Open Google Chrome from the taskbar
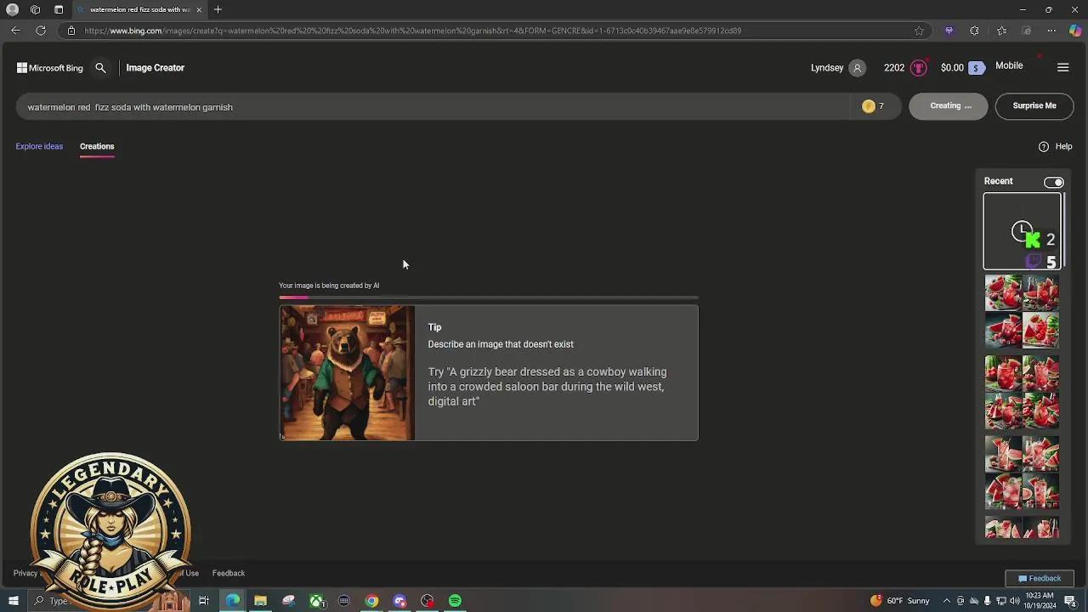1088x612 pixels. [x=371, y=601]
